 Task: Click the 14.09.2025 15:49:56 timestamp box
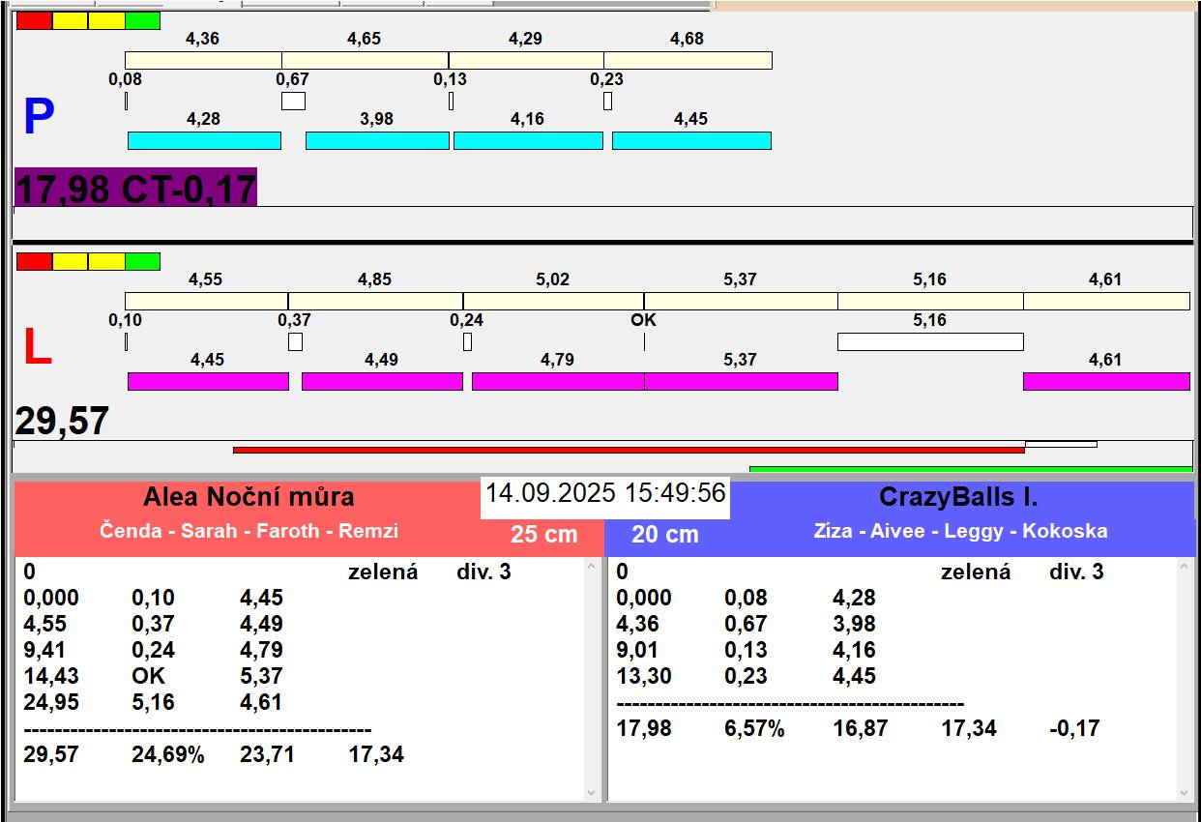point(604,493)
